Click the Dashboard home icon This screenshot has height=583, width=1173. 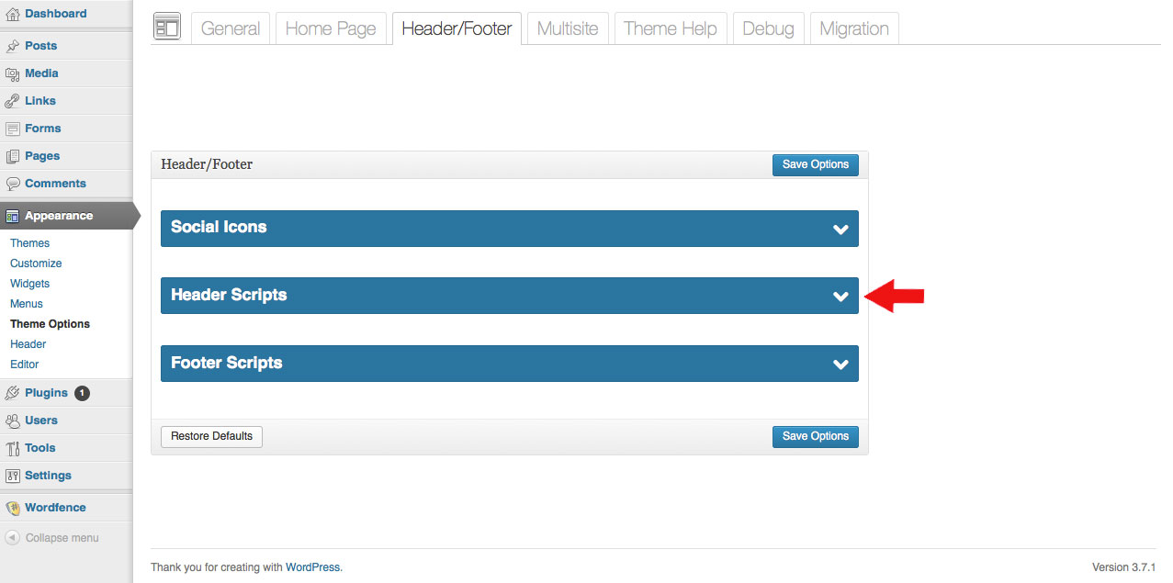[x=12, y=14]
